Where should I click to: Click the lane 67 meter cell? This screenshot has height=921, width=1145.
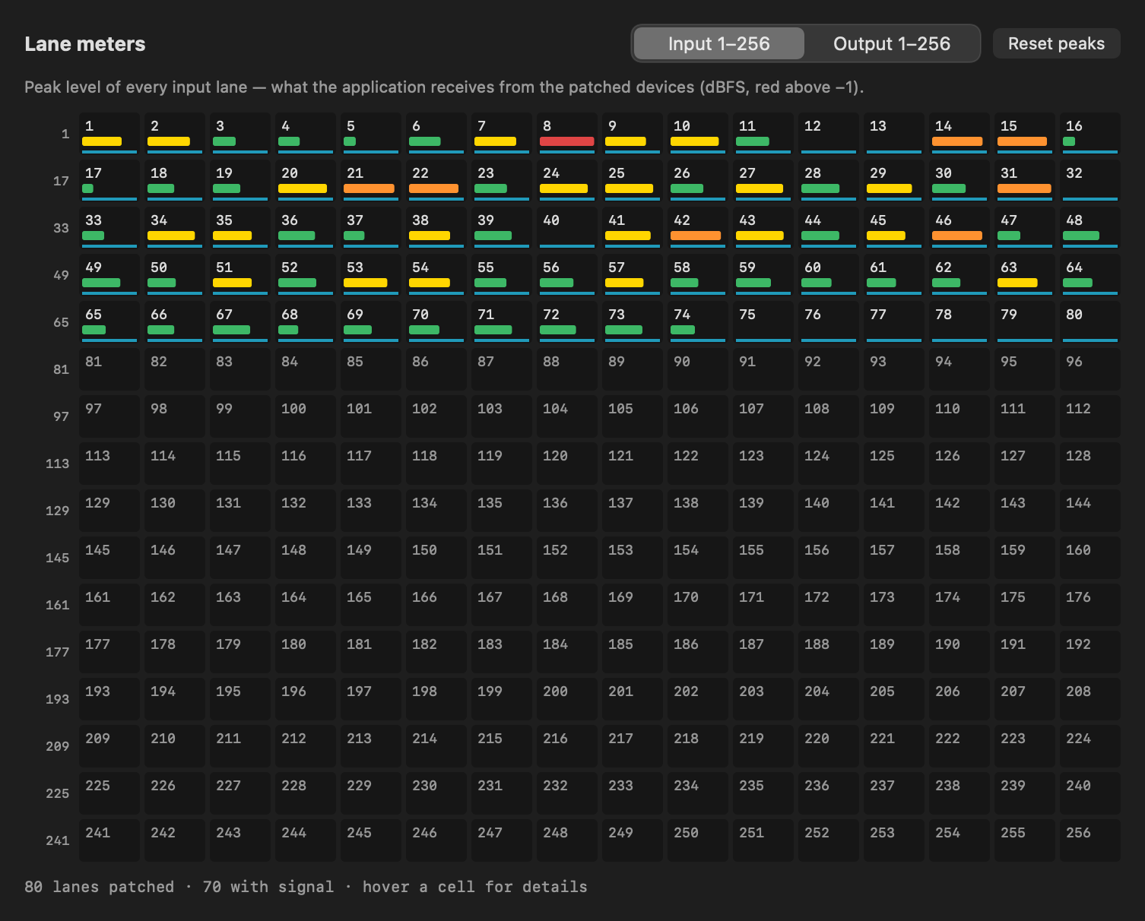[240, 323]
